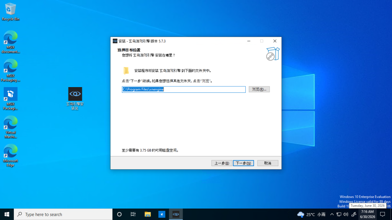Image resolution: width=392 pixels, height=220 pixels.
Task: Open Task View on the taskbar
Action: (x=133, y=214)
